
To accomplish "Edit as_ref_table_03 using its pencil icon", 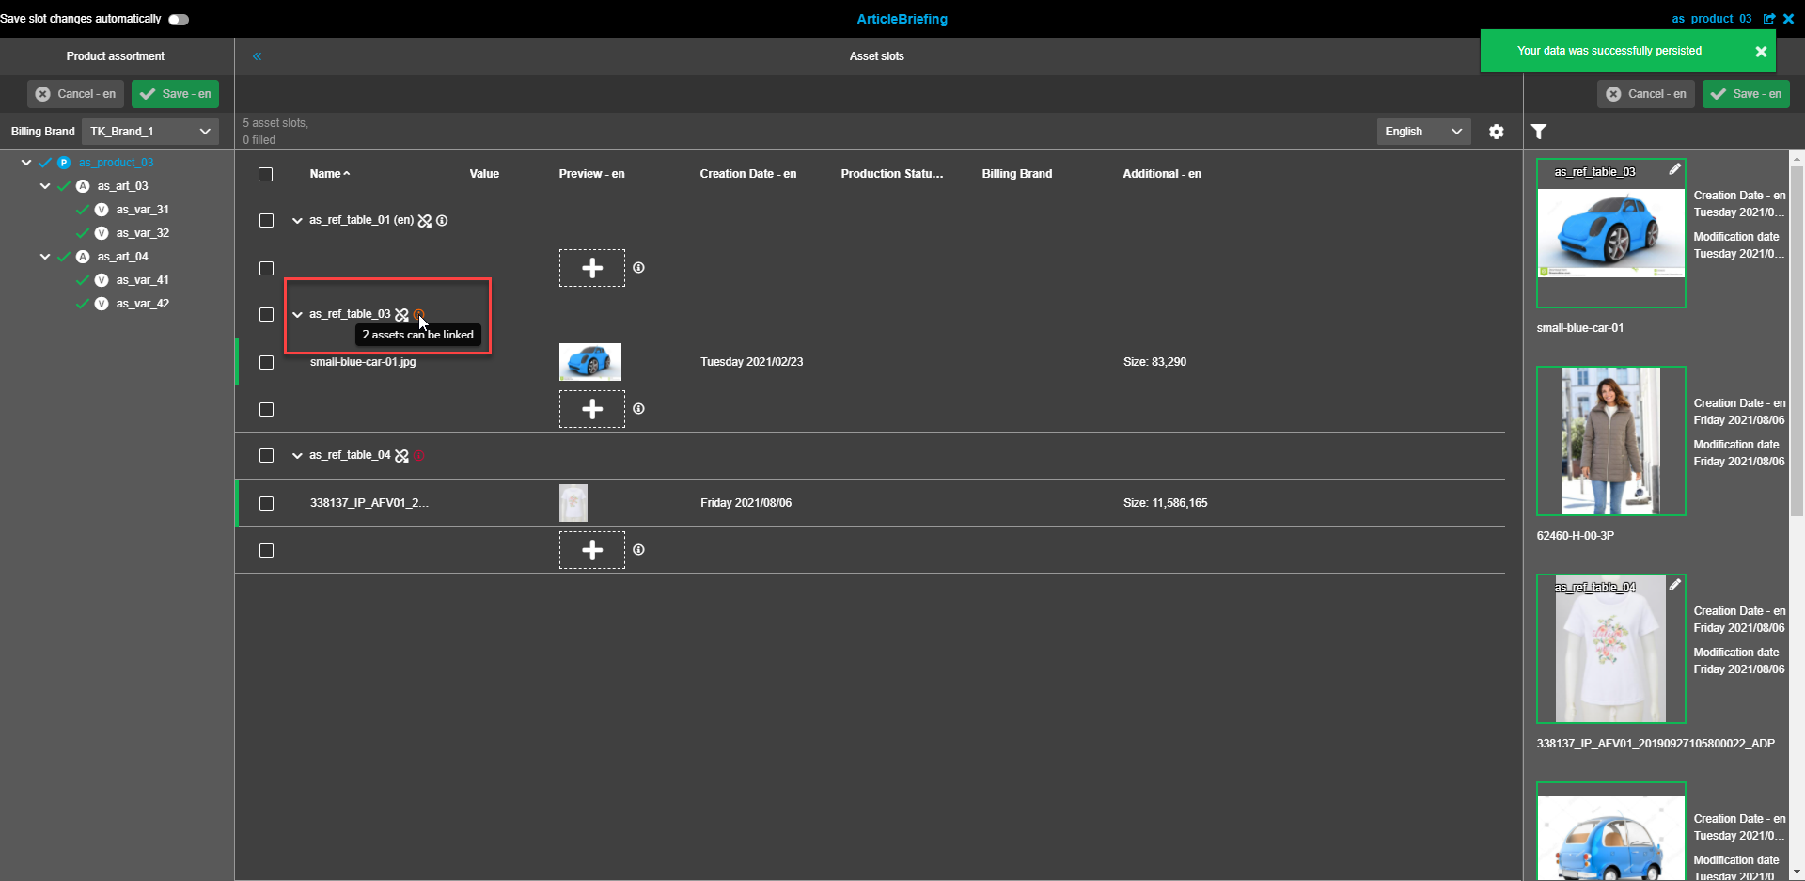I will pos(1676,168).
